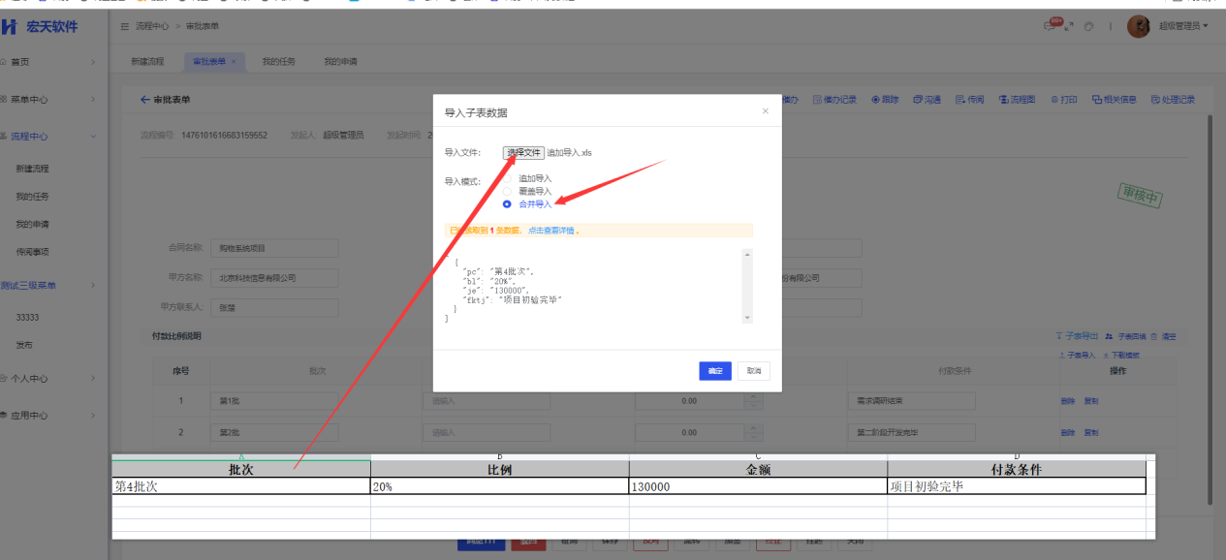Image resolution: width=1226 pixels, height=560 pixels.
Task: Click the JSON preview scrollbar up arrow
Action: pyautogui.click(x=746, y=255)
